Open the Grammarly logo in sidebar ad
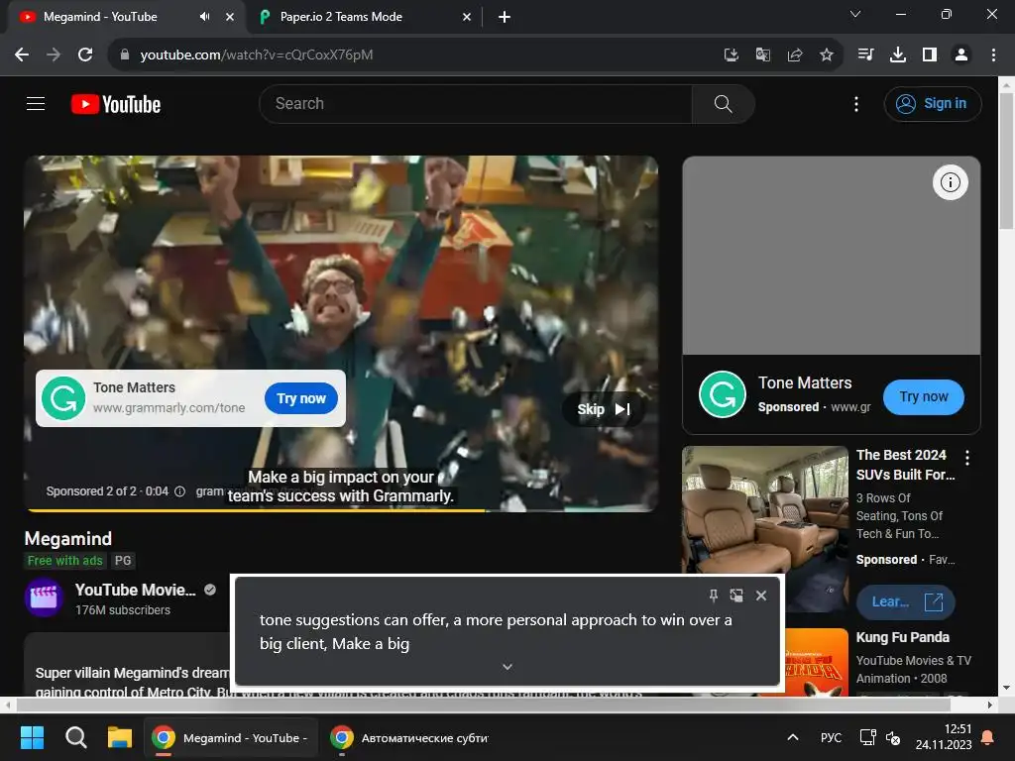 723,394
